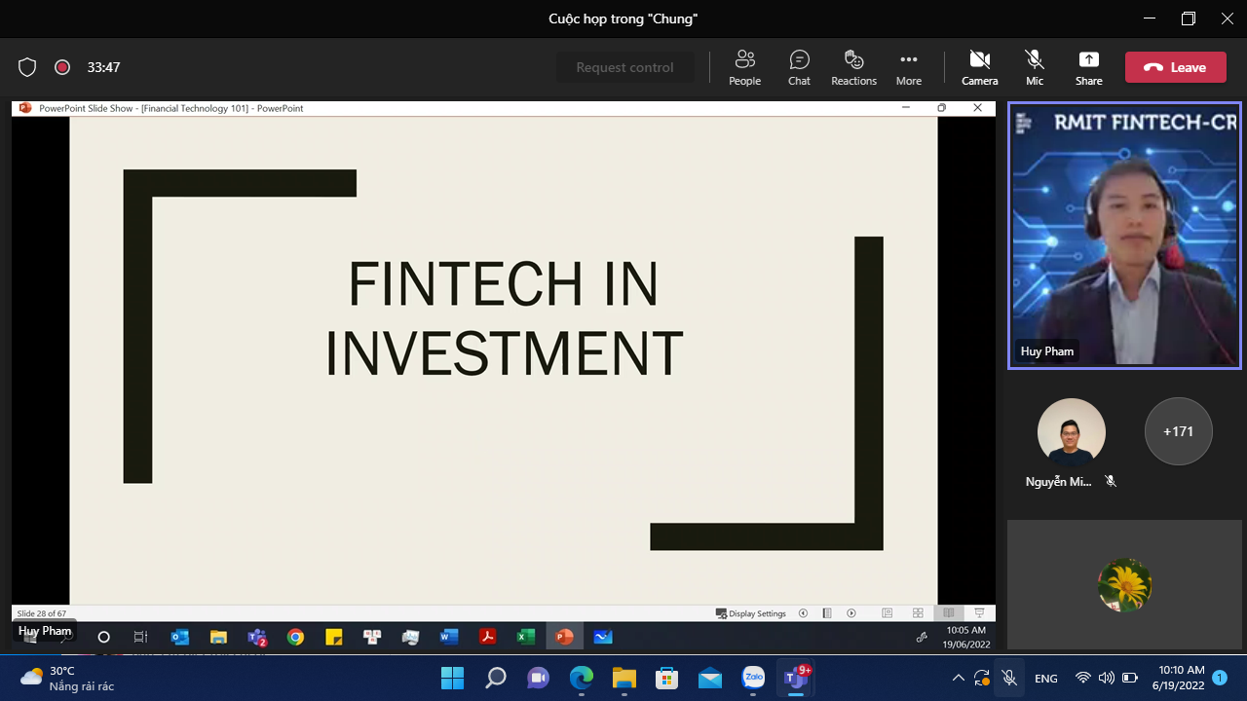Screen dimensions: 1247x701
Task: Open the Reactions menu
Action: pyautogui.click(x=853, y=67)
